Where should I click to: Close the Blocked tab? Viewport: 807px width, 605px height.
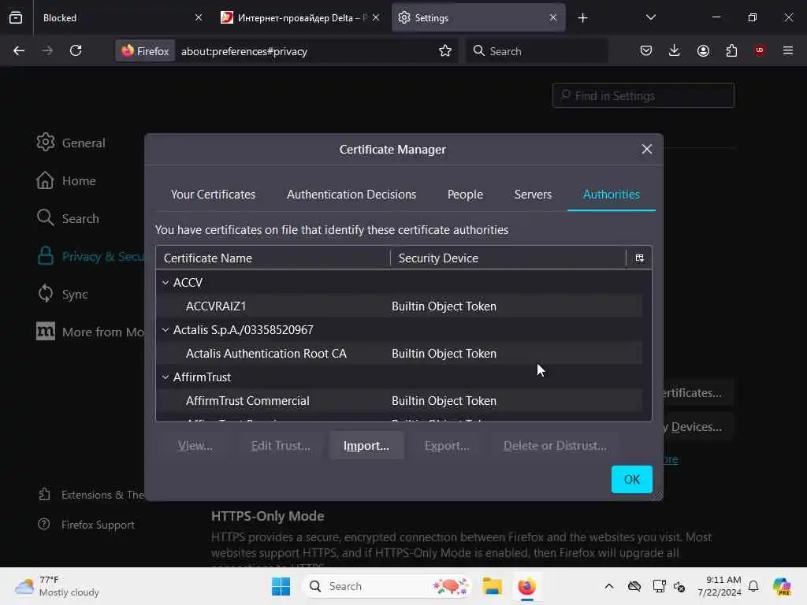pos(199,17)
